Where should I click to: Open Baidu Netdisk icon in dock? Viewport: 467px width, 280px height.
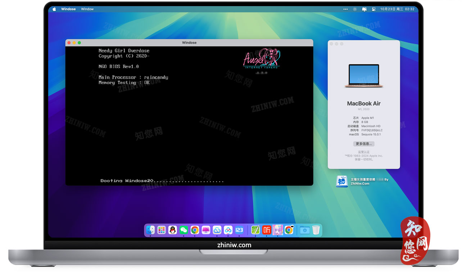pyautogui.click(x=228, y=230)
